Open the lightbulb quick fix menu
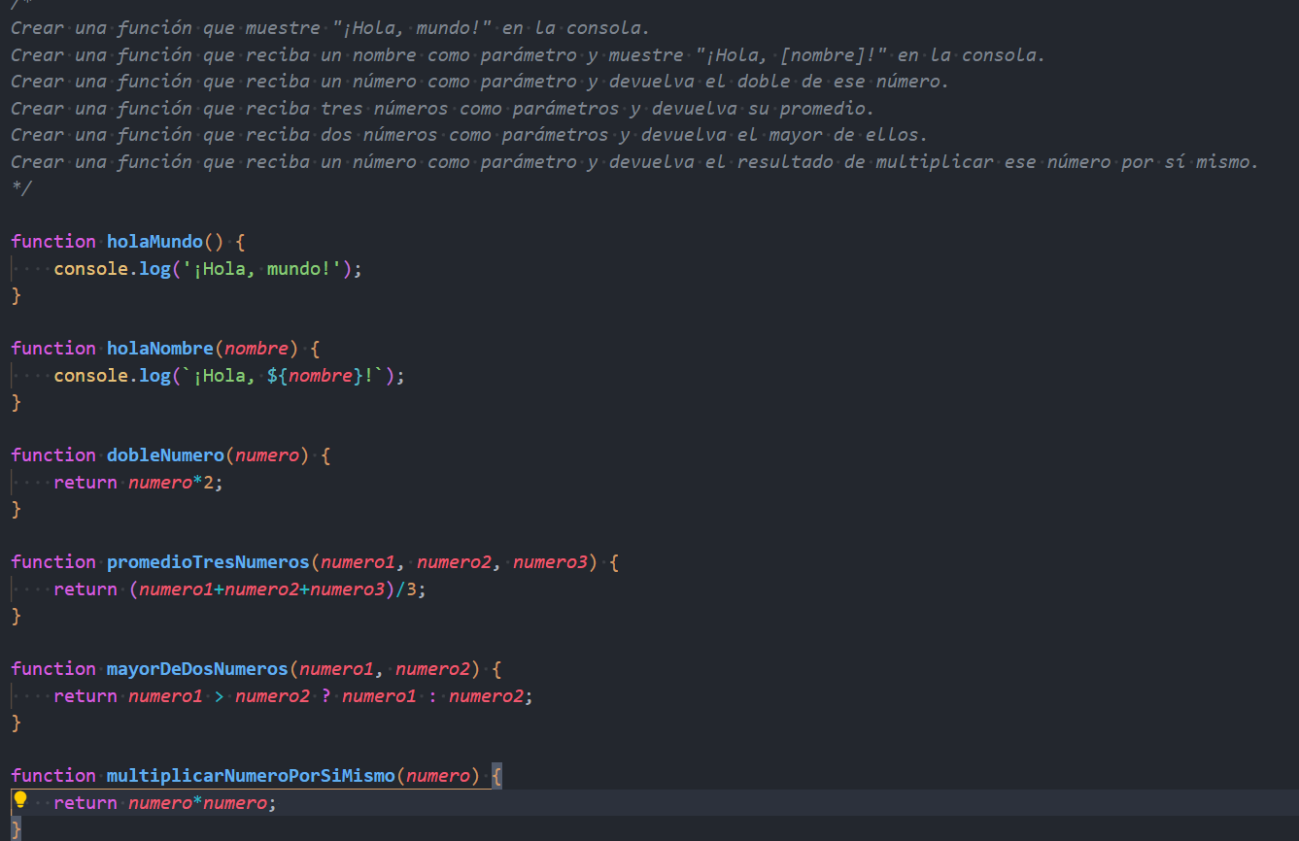 click(x=19, y=800)
